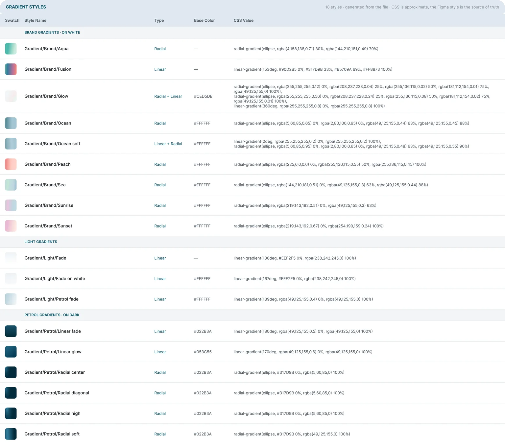Viewport: 505px width, 444px height.
Task: Select the Gradient/Brand/Aqua style name
Action: [x=46, y=49]
